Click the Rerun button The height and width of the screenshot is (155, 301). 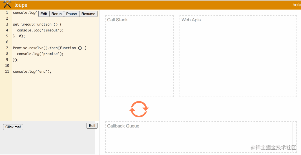tap(57, 14)
